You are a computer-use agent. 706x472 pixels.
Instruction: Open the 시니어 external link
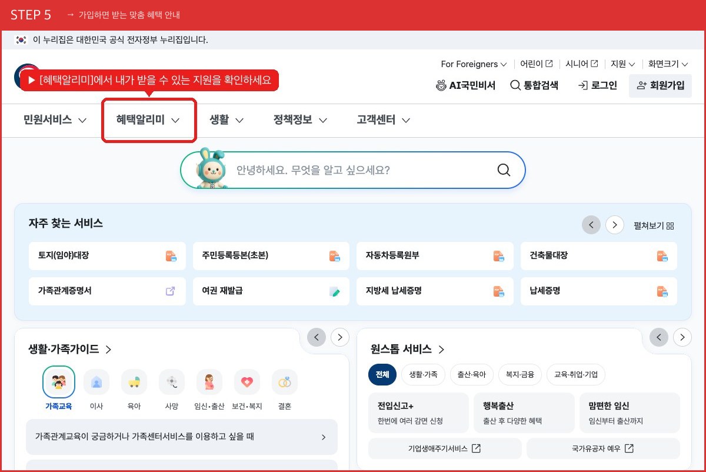point(582,64)
